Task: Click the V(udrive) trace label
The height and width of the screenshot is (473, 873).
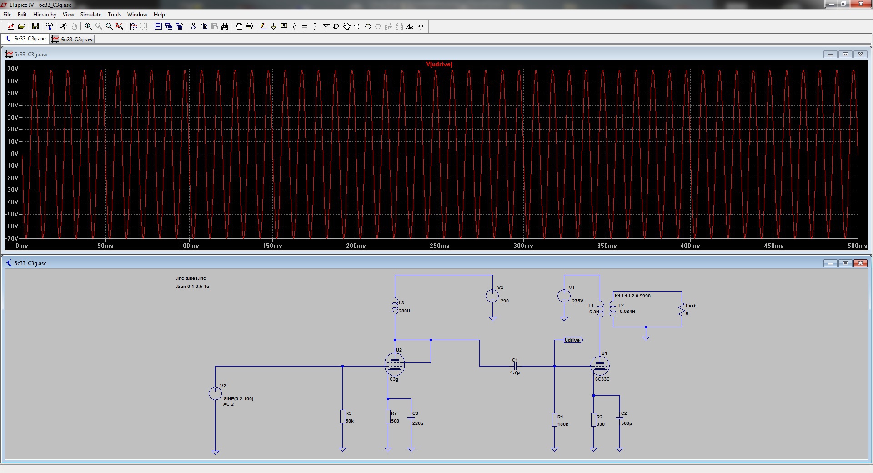Action: 439,64
